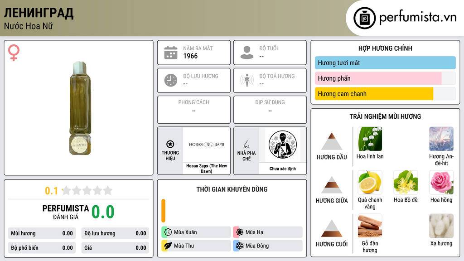Click the Nước Hoa Nữ subtitle
The image size is (464, 261).
[x=29, y=26]
